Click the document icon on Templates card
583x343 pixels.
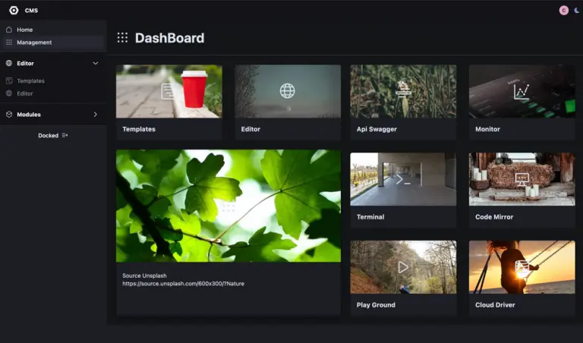pos(169,91)
